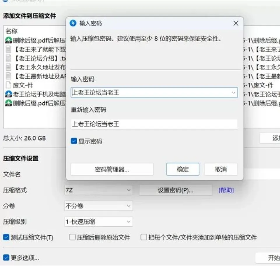Expand the 输入密码 history dropdown arrow
The image size is (280, 266).
pyautogui.click(x=233, y=92)
